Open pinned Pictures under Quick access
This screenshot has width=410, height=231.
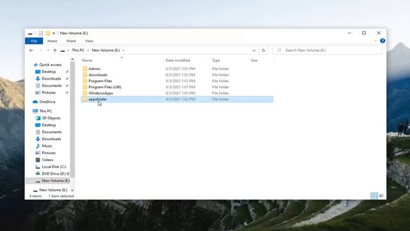pos(49,92)
